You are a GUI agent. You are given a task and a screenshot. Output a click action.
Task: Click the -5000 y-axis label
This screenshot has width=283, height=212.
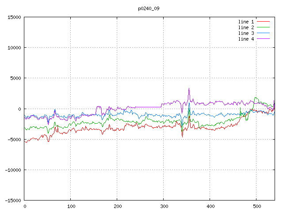pyautogui.click(x=14, y=140)
